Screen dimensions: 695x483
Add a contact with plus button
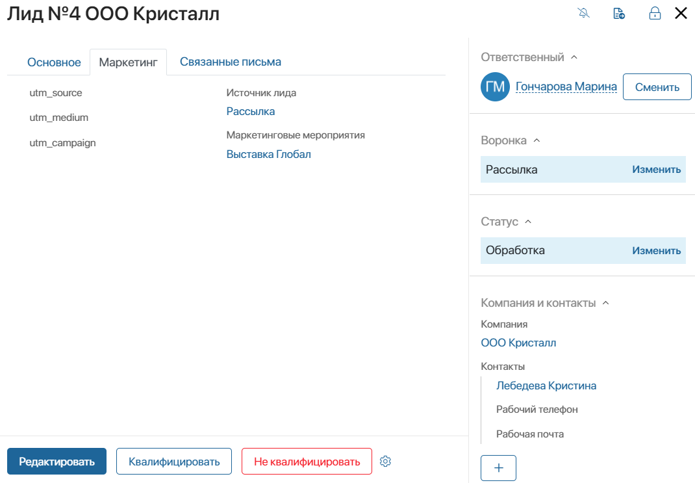click(499, 468)
